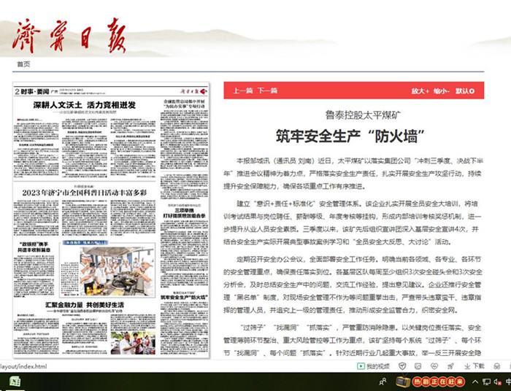Screen dimensions: 511x391
Task: Click the 济宁日报 masthead logo
Action: [69, 36]
